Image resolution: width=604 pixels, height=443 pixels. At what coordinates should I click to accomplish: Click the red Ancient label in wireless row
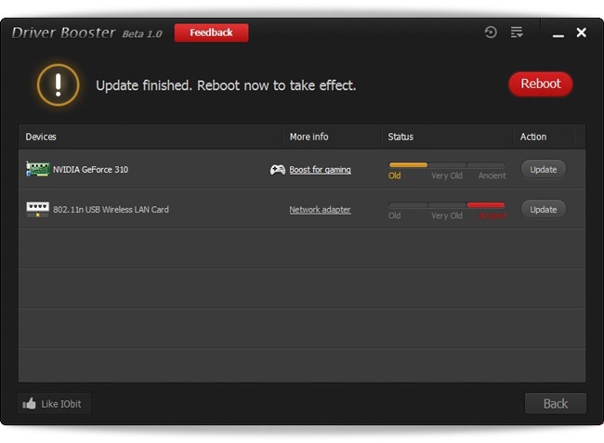coord(492,215)
